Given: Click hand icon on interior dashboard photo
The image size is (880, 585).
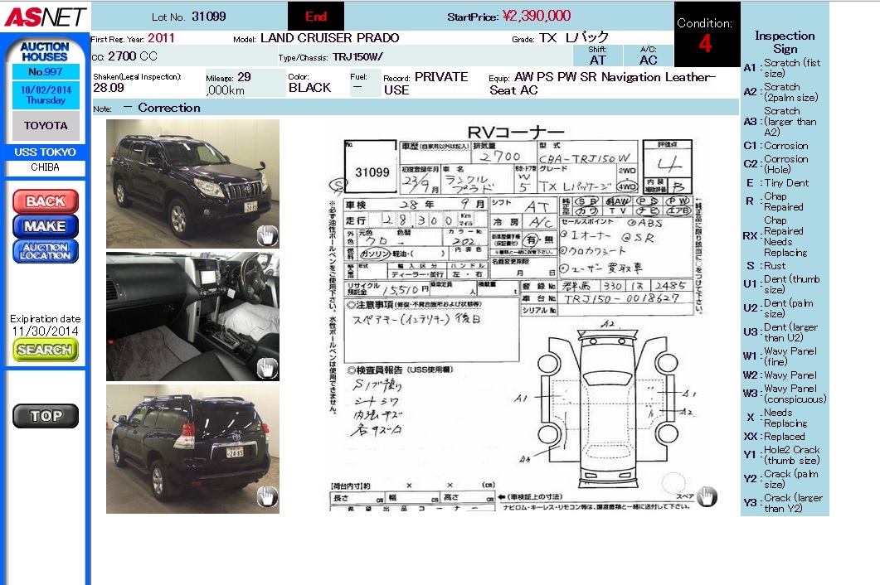Looking at the screenshot, I should tap(266, 368).
